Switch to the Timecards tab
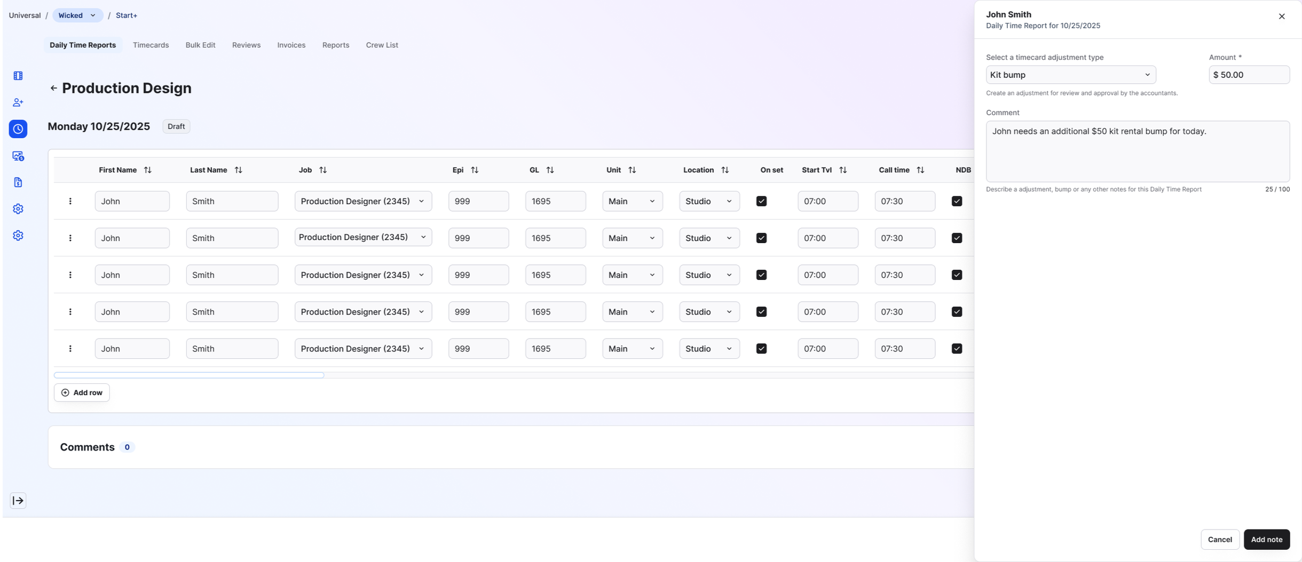 click(151, 45)
